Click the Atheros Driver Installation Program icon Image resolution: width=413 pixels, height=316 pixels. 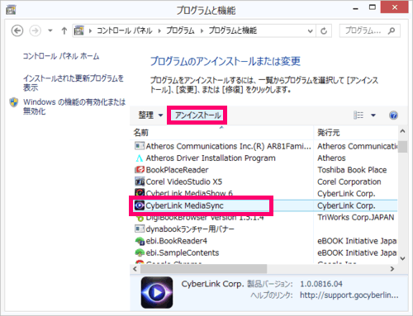pyautogui.click(x=140, y=158)
